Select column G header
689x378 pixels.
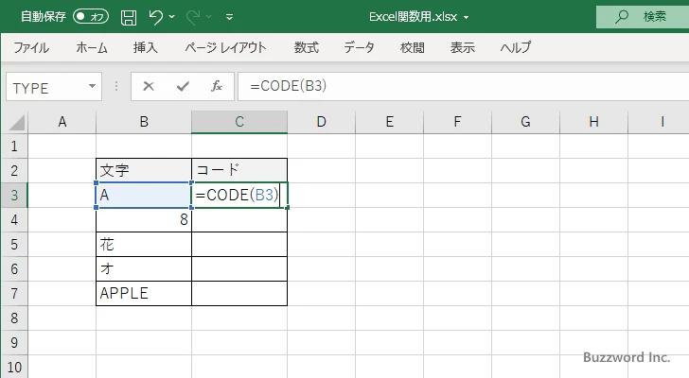point(525,122)
